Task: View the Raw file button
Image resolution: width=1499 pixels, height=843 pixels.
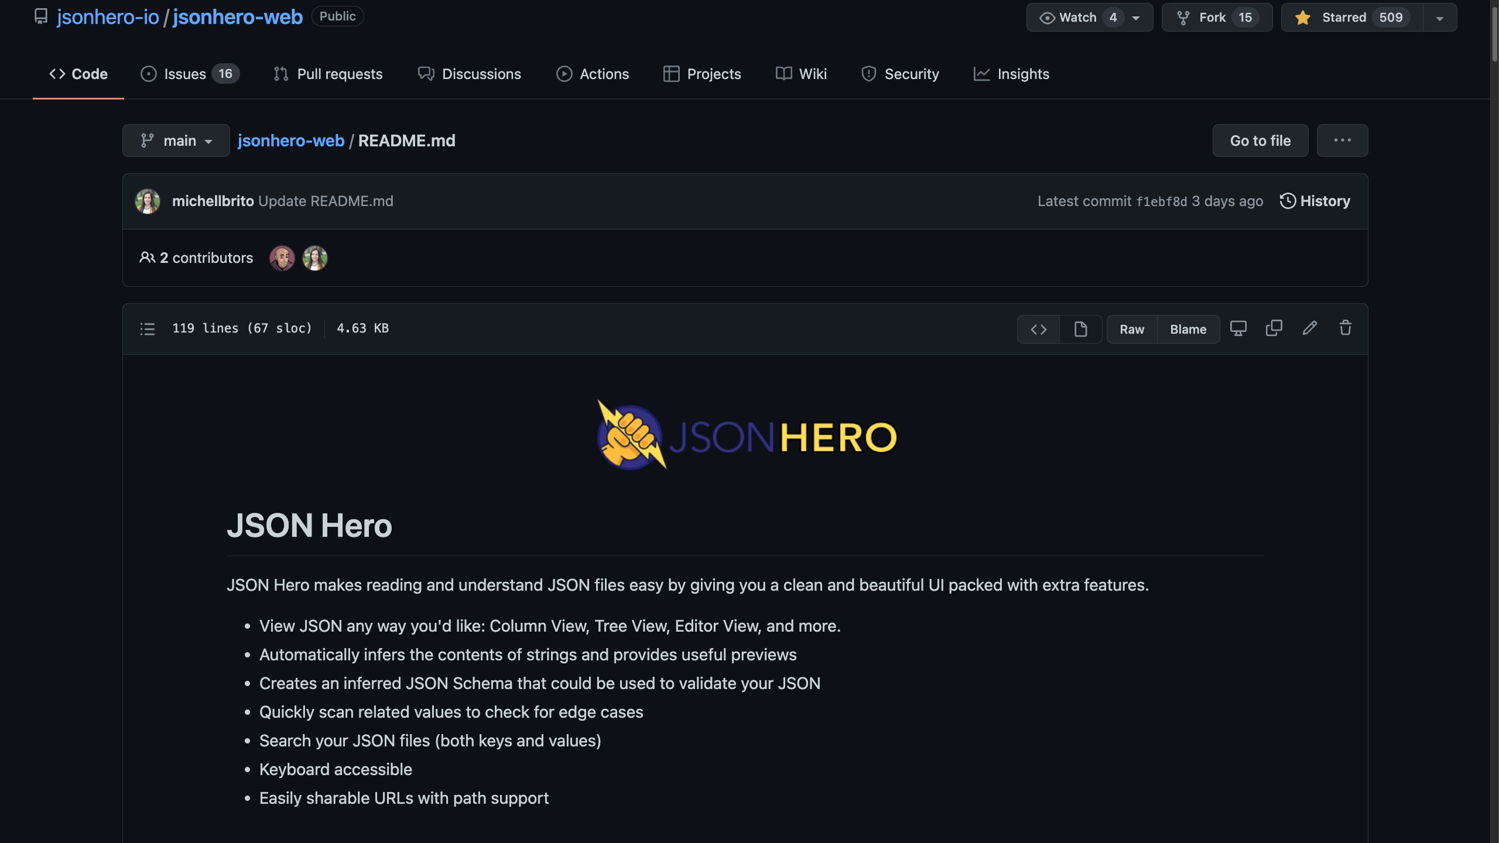Action: [1131, 330]
